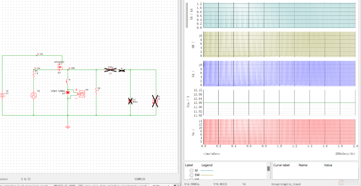Click the Curve label column header
This screenshot has height=186, width=361.
click(x=281, y=165)
